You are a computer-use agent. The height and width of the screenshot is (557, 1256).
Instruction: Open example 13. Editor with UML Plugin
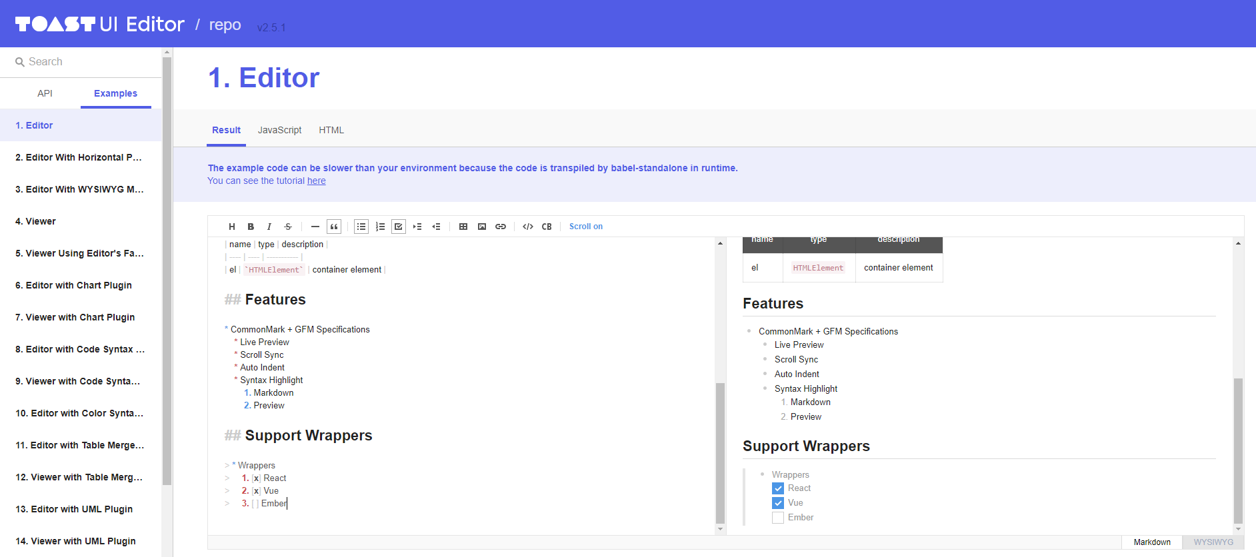tap(81, 509)
